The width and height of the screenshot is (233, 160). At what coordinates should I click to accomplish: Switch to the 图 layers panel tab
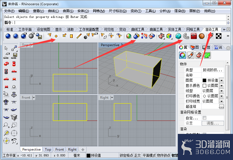pos(194,47)
